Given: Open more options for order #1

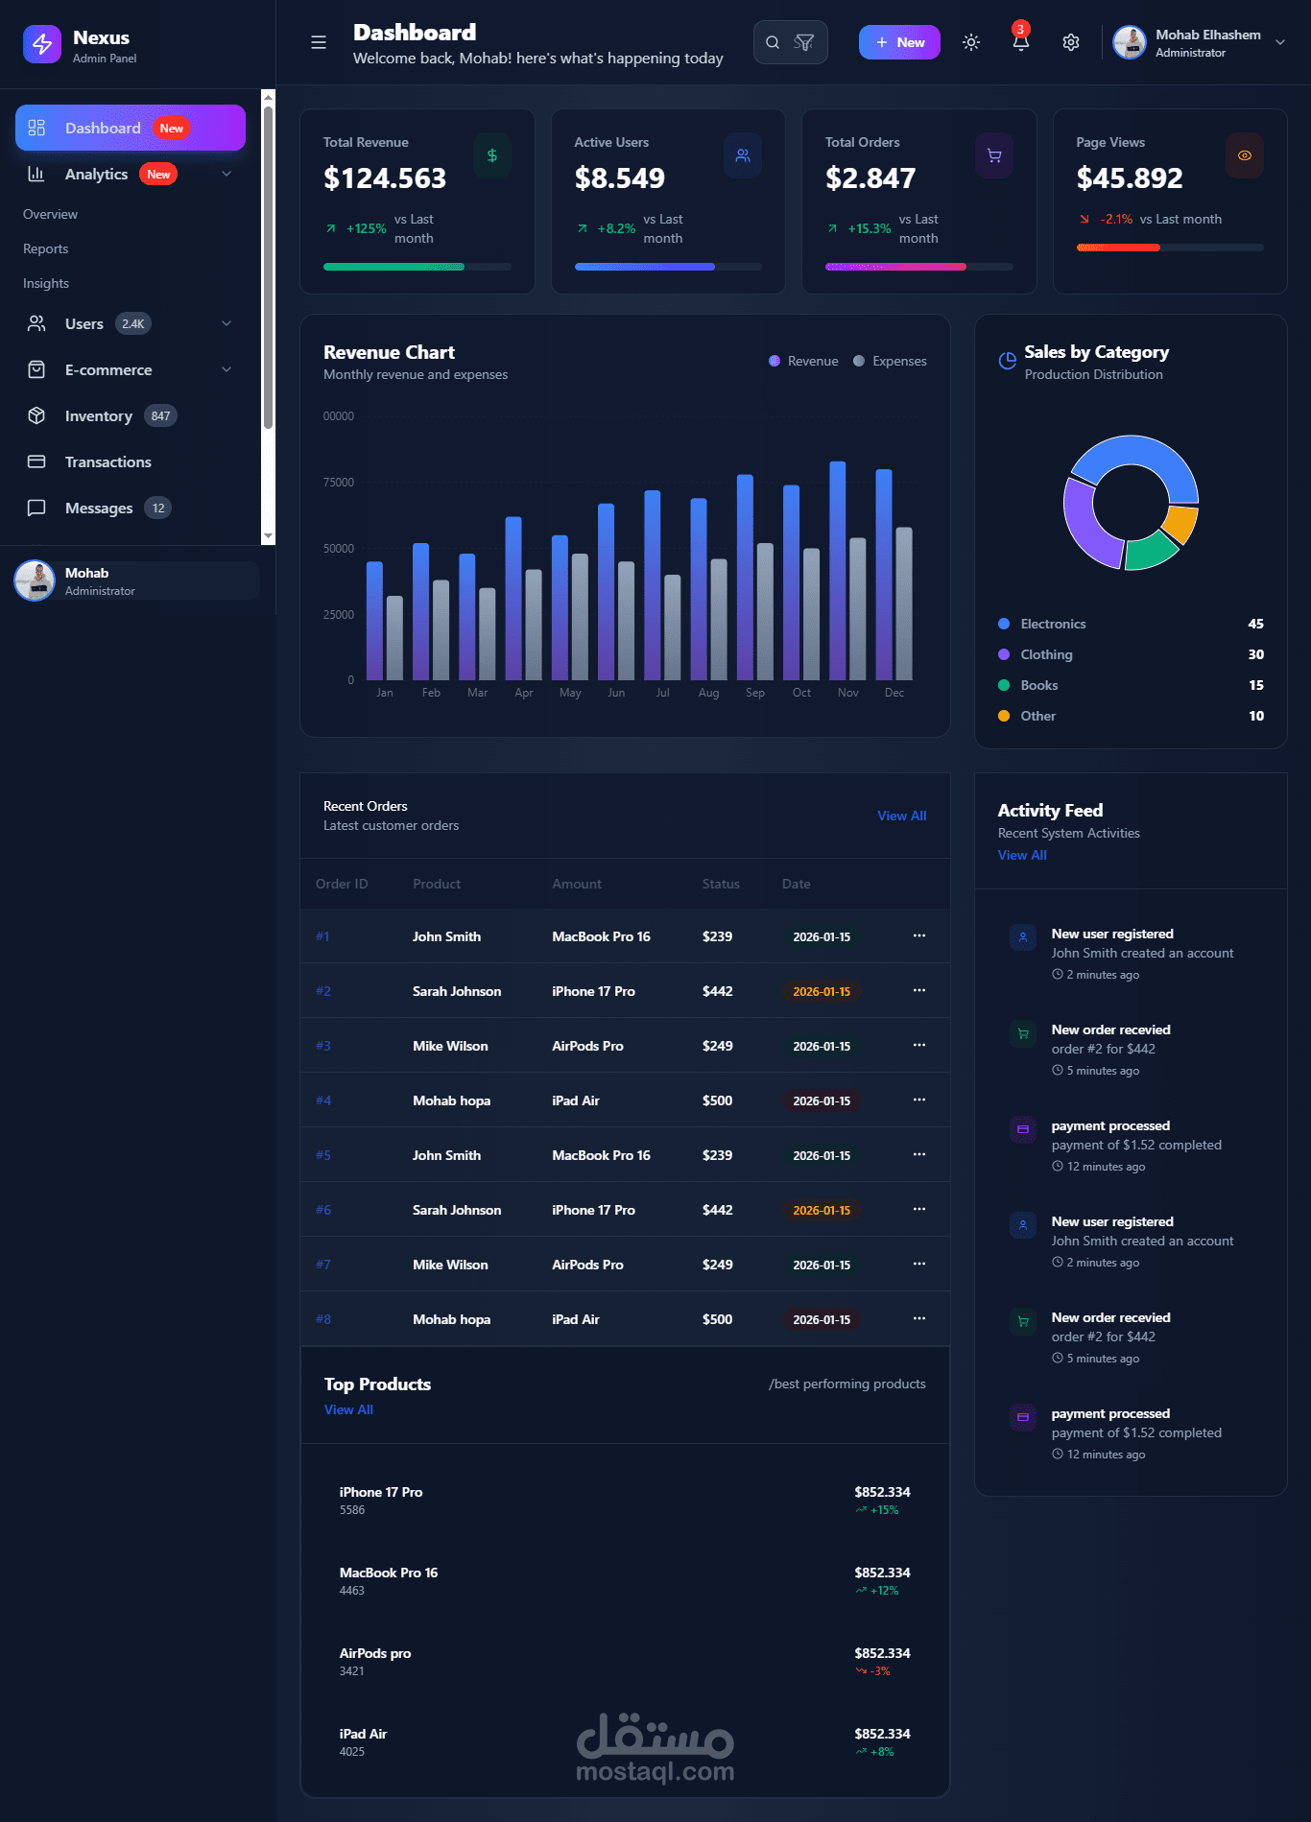Looking at the screenshot, I should 919,935.
